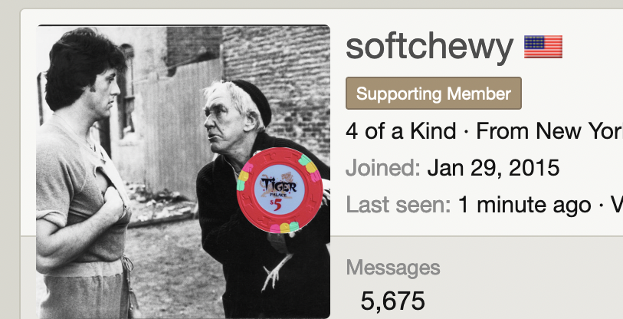The height and width of the screenshot is (319, 623).
Task: Click the US flag icon beside softchewy
Action: (543, 47)
